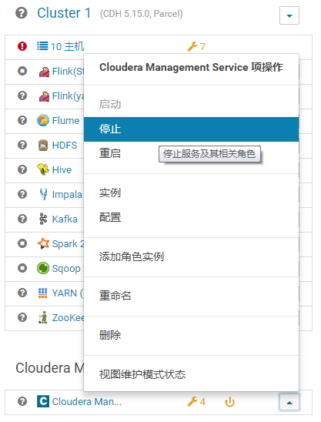Open the Cloudera Man... service link
The width and height of the screenshot is (321, 422).
click(87, 401)
